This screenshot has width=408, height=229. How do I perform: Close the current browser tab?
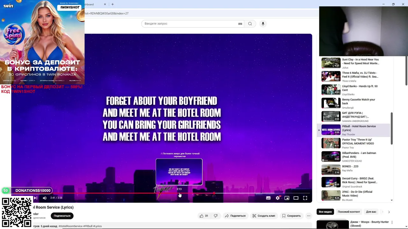pos(105,4)
